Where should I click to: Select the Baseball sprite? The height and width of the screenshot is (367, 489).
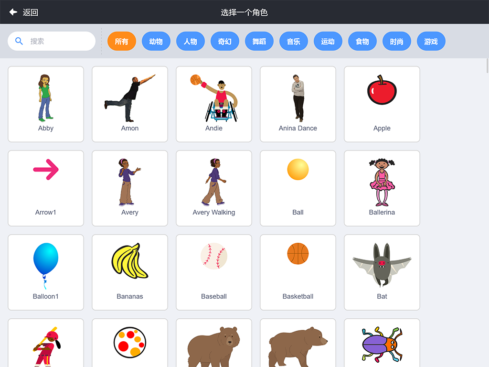214,272
